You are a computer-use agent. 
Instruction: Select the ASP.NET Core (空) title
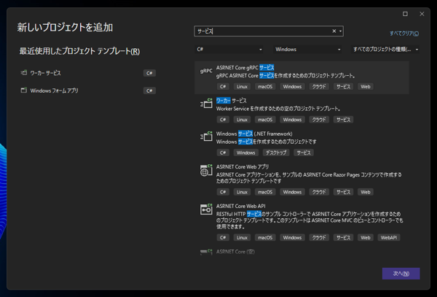pos(235,252)
